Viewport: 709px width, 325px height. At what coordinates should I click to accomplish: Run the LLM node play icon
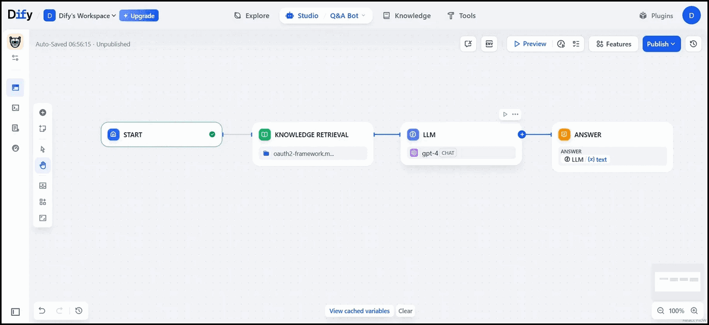[505, 114]
